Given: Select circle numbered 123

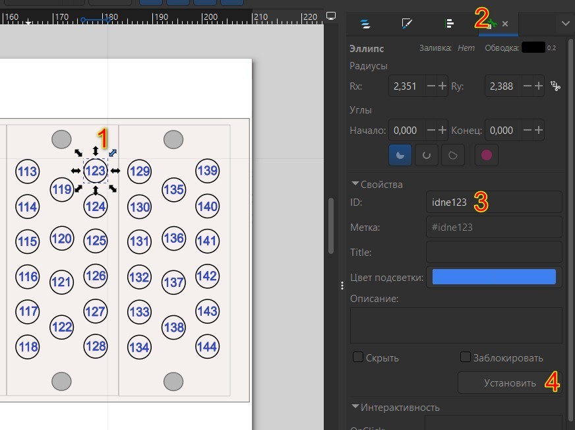Looking at the screenshot, I should click(x=96, y=171).
